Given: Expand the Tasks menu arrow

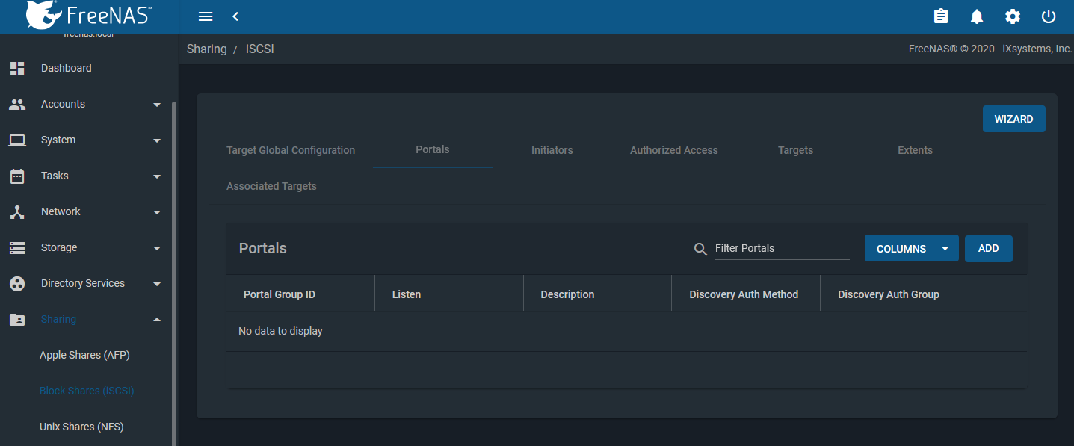Looking at the screenshot, I should click(157, 176).
